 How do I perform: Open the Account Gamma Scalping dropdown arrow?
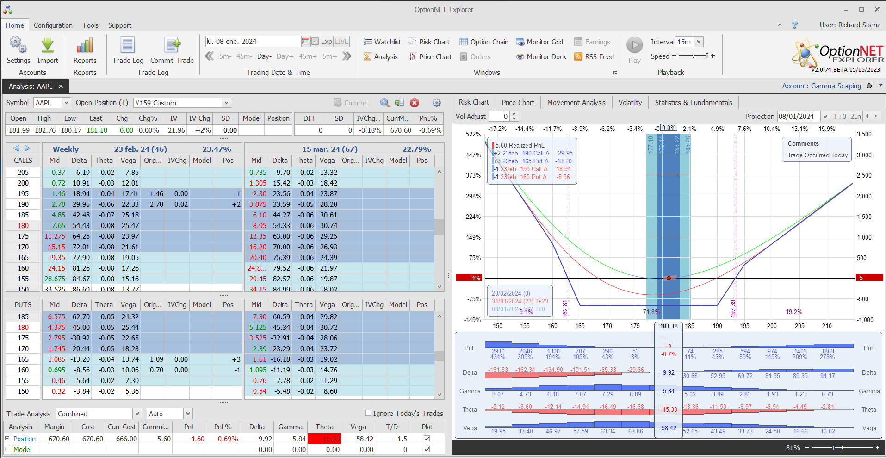[880, 86]
